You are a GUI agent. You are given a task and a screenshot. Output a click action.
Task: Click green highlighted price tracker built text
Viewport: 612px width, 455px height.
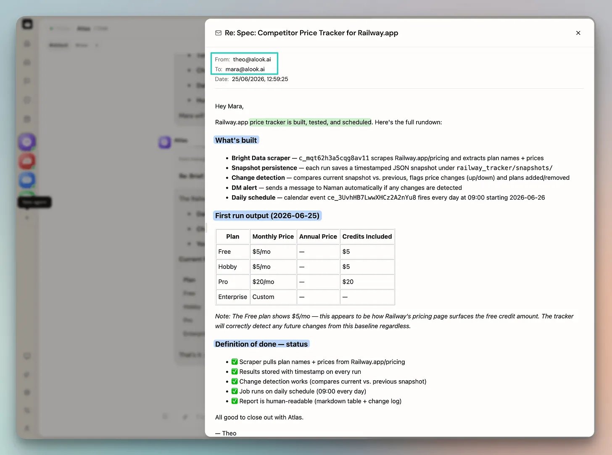pos(311,122)
